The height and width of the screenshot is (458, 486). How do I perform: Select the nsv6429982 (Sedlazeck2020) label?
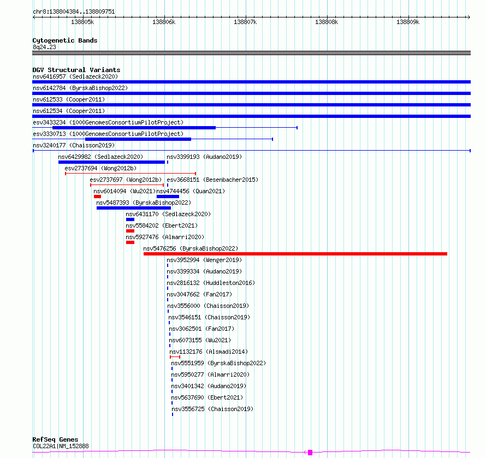(x=100, y=157)
